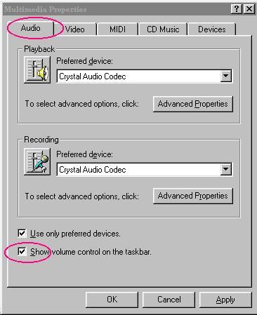The height and width of the screenshot is (315, 257).
Task: Confirm with the OK button
Action: (x=112, y=300)
